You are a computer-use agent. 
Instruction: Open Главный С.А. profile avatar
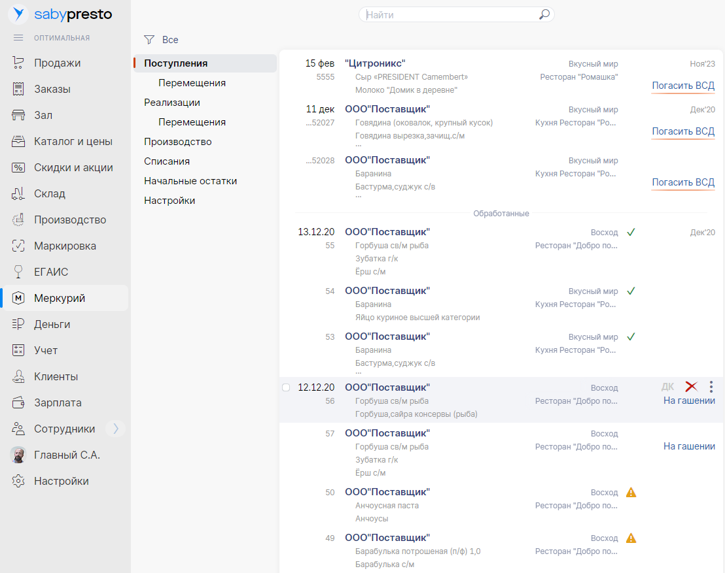click(18, 455)
